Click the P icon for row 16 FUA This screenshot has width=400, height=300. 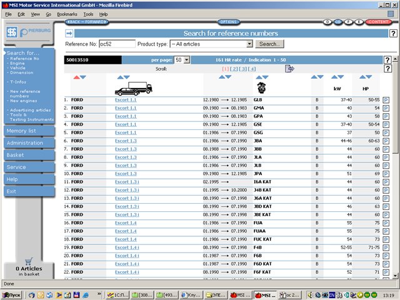[386, 223]
